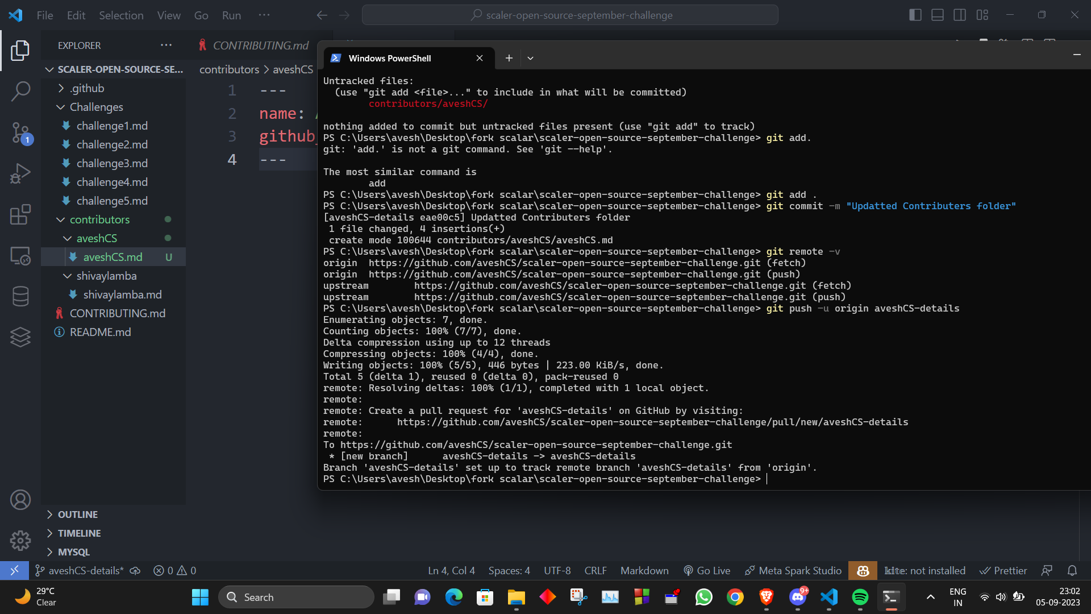Open the Search view in sidebar

pos(20,91)
